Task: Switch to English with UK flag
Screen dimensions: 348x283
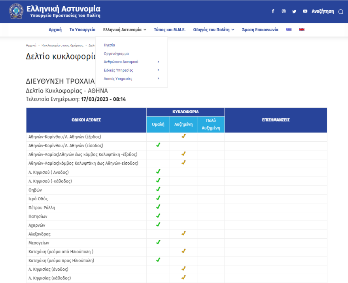Action: (x=302, y=30)
